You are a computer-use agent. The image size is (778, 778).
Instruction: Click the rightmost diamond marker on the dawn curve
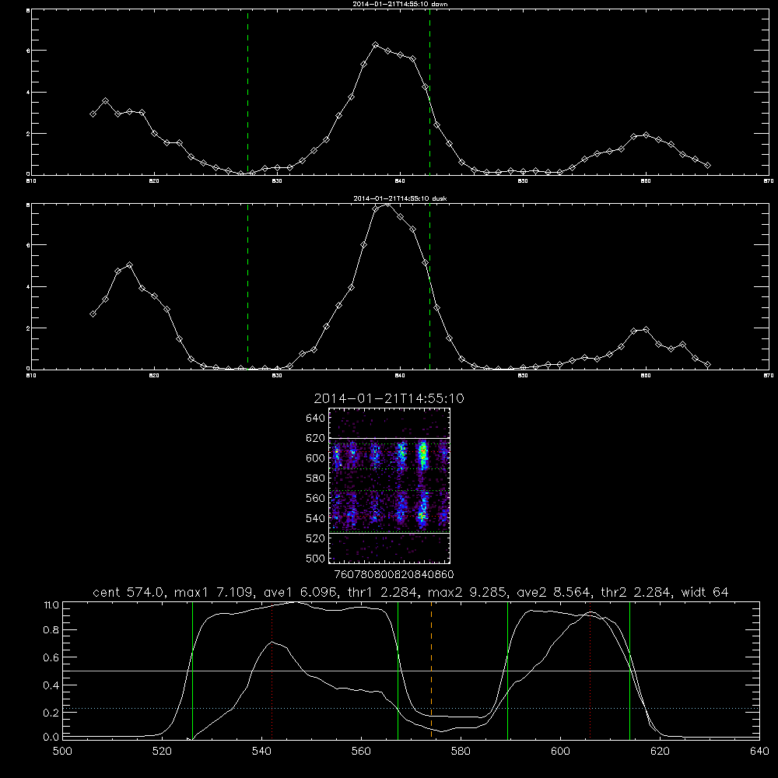click(707, 165)
